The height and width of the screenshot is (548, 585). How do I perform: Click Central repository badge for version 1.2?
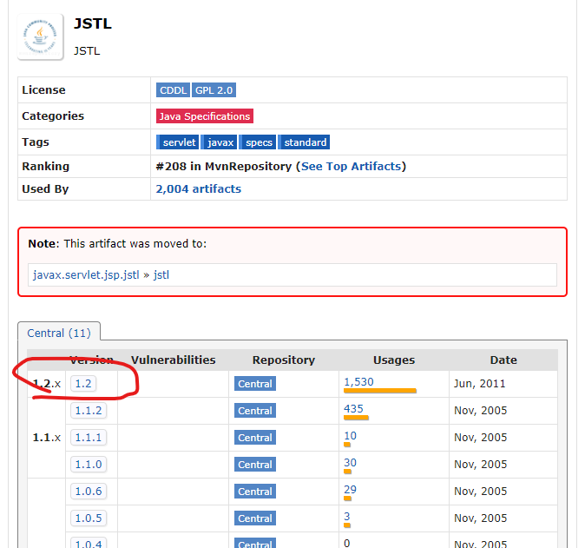(x=255, y=384)
